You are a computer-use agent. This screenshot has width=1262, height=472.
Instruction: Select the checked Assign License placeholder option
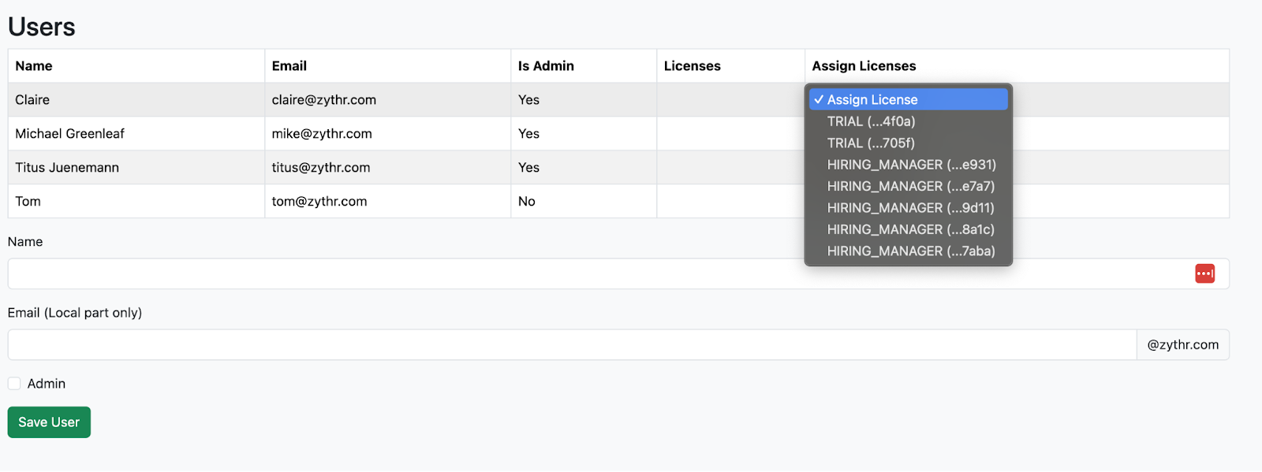(872, 100)
